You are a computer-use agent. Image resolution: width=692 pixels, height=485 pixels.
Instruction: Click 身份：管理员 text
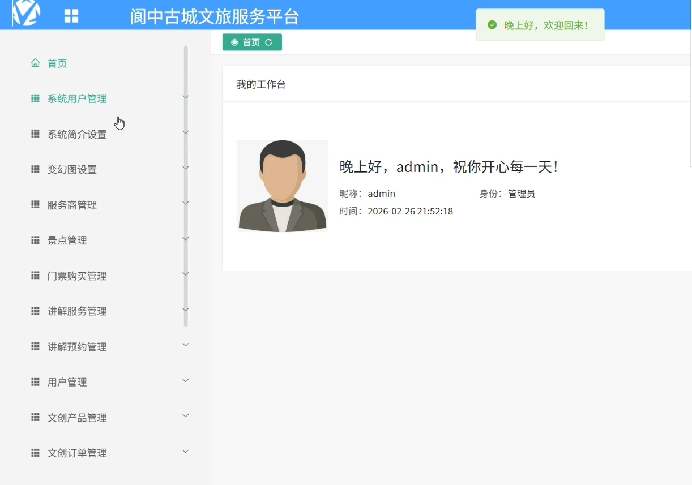[x=507, y=194]
